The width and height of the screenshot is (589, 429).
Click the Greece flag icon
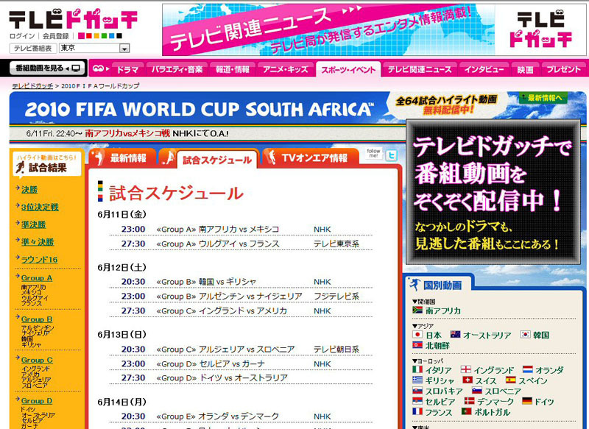417,380
